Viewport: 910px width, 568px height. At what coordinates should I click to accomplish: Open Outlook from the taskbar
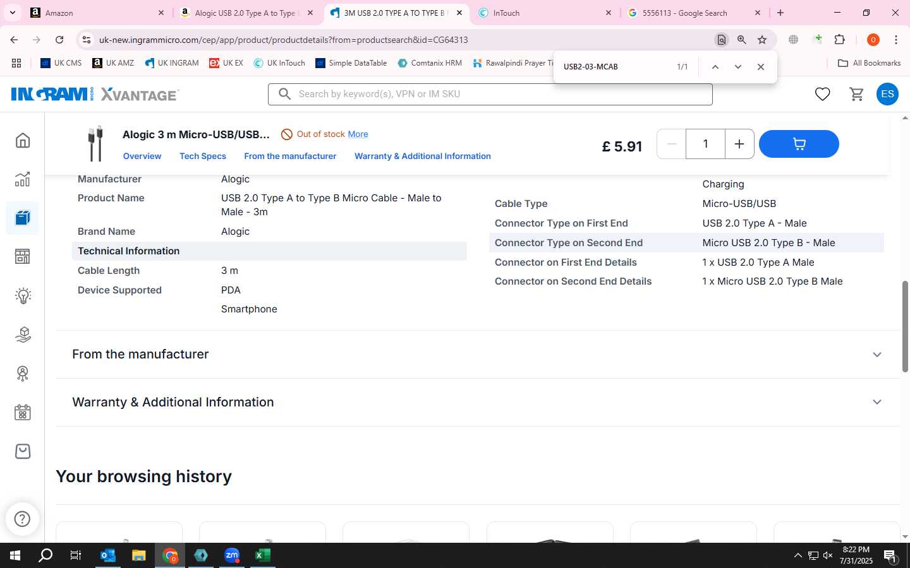(108, 555)
